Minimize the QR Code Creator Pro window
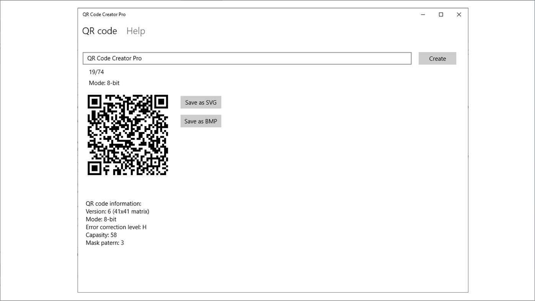The width and height of the screenshot is (535, 301). pos(423,14)
